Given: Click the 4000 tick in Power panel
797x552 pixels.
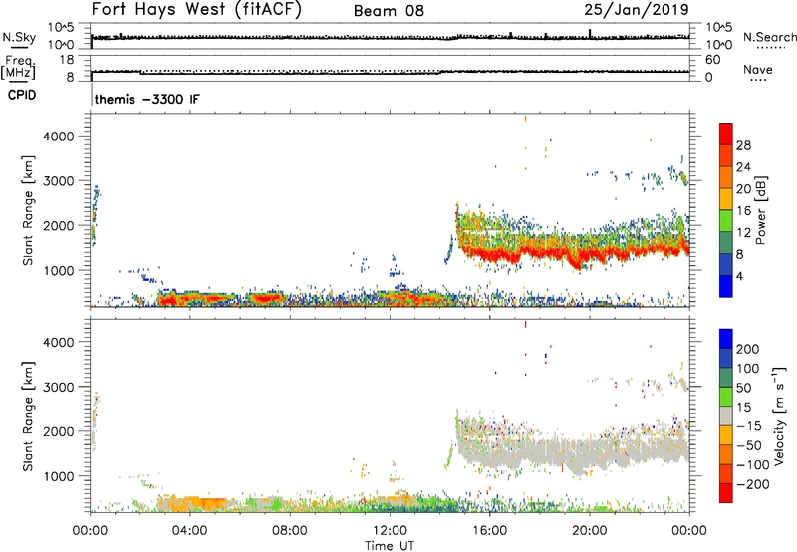Looking at the screenshot, I should coord(59,137).
